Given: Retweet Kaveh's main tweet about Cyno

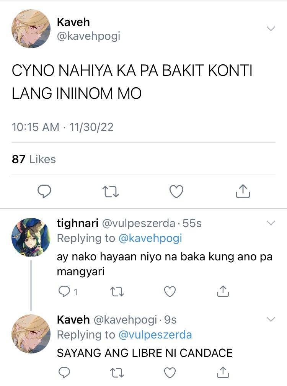Looking at the screenshot, I should click(111, 192).
